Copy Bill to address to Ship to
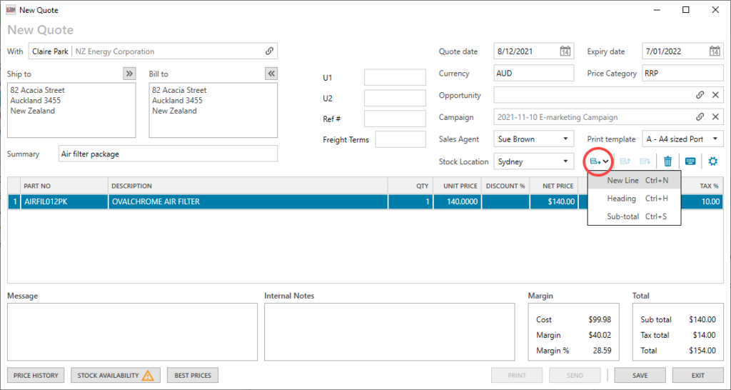Screen dimensions: 731x390 coord(271,74)
